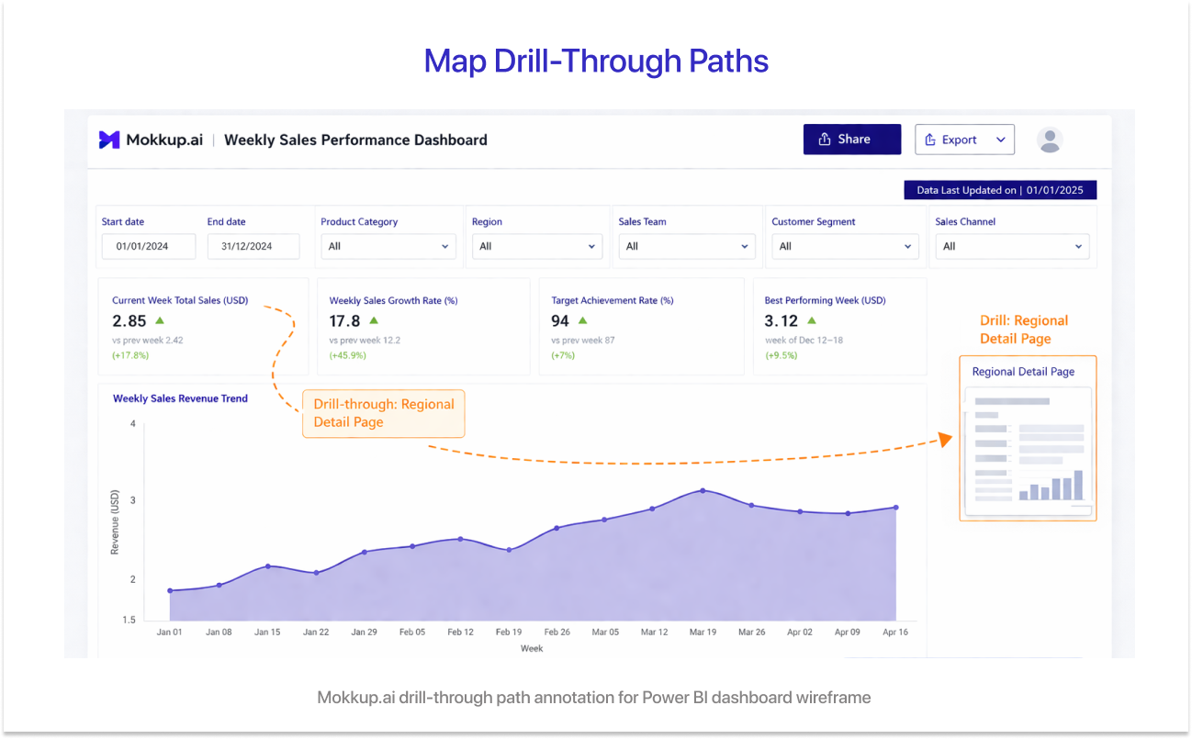Click the export icon in Export button
This screenshot has height=739, width=1192.
(x=930, y=140)
